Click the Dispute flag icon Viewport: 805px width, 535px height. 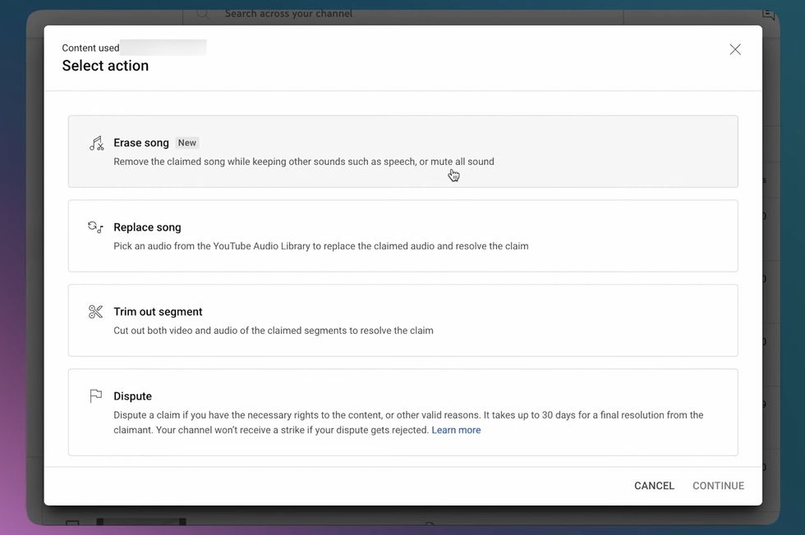(96, 396)
